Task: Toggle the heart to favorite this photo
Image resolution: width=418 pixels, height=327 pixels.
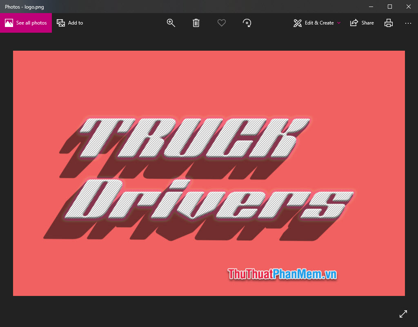Action: pos(222,23)
